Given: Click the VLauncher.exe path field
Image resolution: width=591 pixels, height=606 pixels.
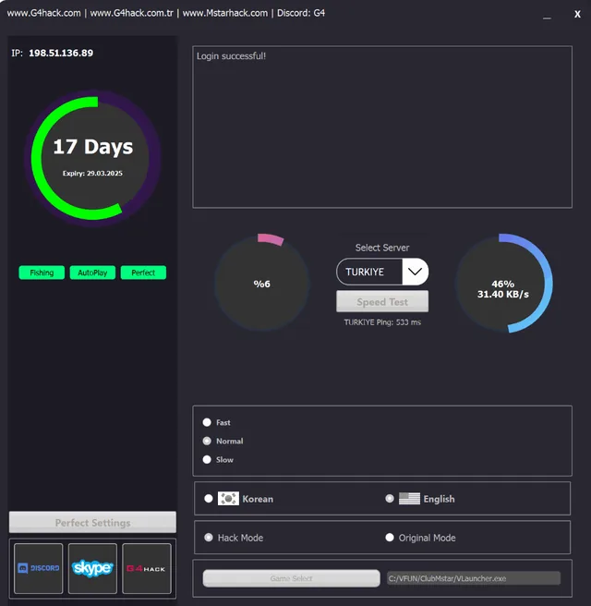Looking at the screenshot, I should pyautogui.click(x=474, y=578).
